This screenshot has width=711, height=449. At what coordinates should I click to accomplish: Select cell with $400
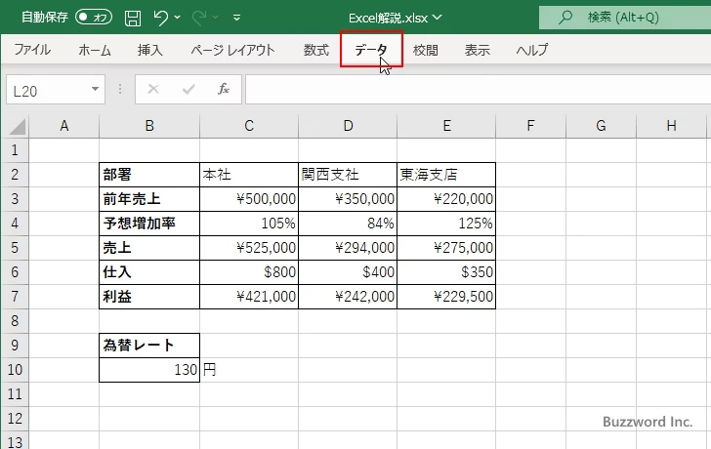348,272
